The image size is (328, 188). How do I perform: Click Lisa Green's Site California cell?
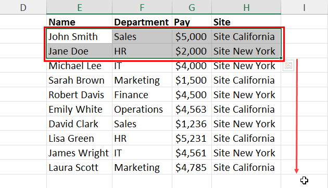coord(246,138)
